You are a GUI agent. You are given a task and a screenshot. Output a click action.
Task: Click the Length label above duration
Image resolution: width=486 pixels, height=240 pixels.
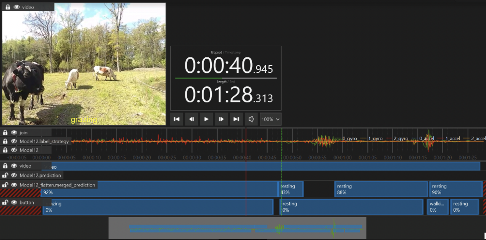[221, 82]
